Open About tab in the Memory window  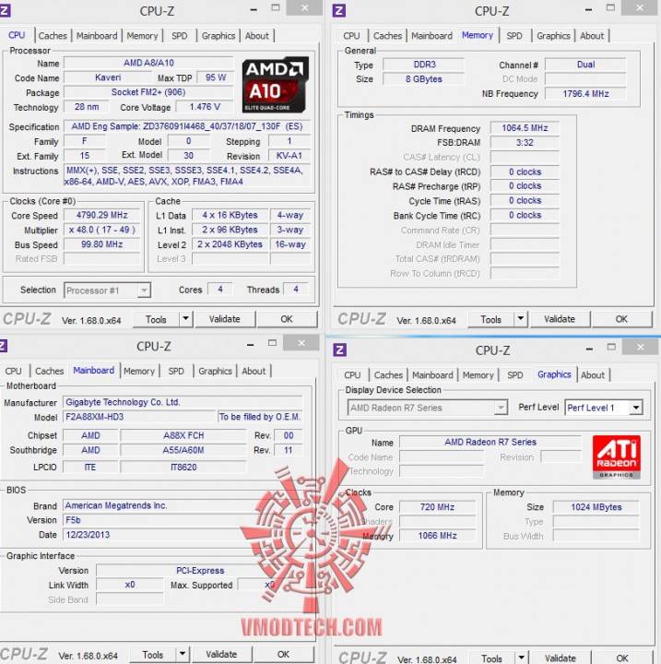(592, 36)
